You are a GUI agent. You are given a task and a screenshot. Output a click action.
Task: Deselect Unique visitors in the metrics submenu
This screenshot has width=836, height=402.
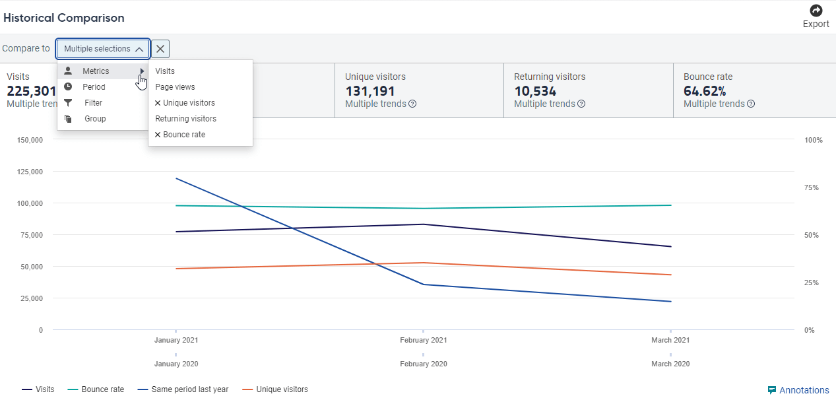[x=185, y=103]
